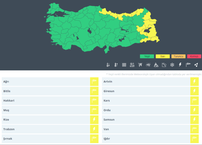This screenshot has height=145, width=202.
Task: Click the wind warning icon for Hakkari
Action: click(94, 101)
